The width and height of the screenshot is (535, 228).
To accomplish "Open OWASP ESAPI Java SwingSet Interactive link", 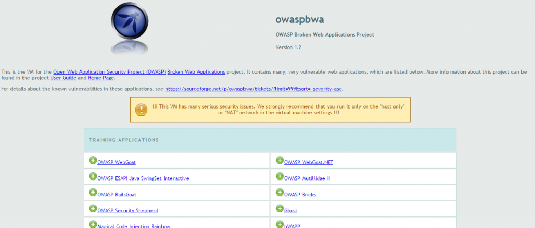I will point(143,178).
